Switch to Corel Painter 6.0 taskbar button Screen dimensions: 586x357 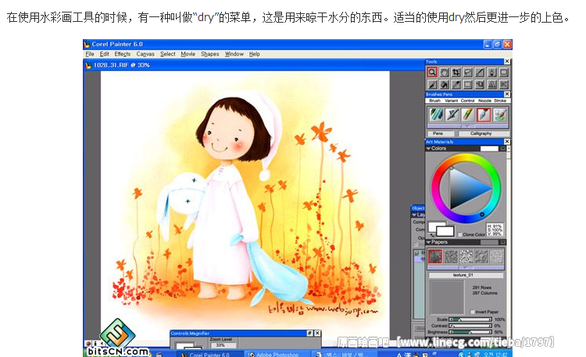(x=209, y=355)
